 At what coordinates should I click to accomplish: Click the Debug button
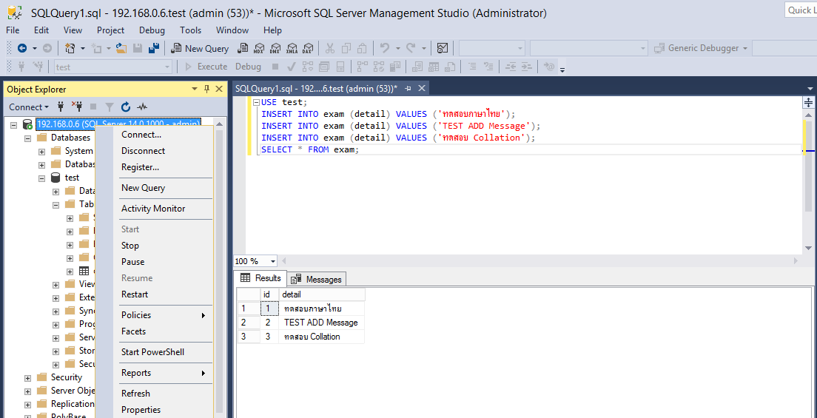248,67
